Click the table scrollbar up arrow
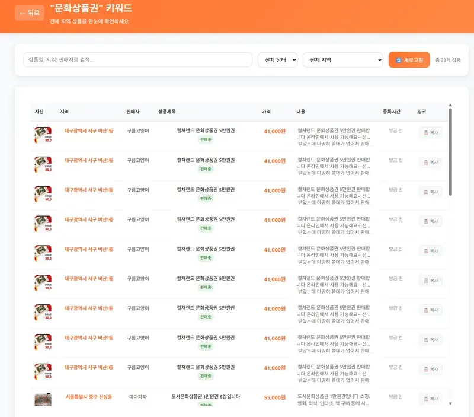 (x=450, y=105)
